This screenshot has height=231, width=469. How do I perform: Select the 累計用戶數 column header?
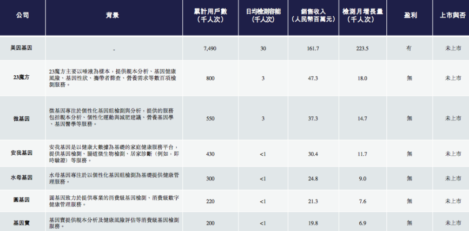(210, 15)
